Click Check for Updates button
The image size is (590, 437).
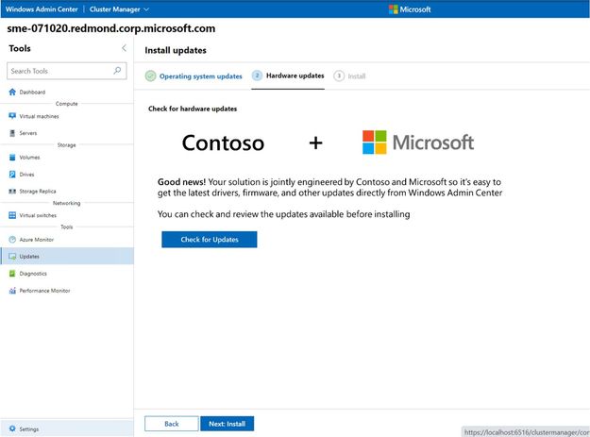point(210,239)
